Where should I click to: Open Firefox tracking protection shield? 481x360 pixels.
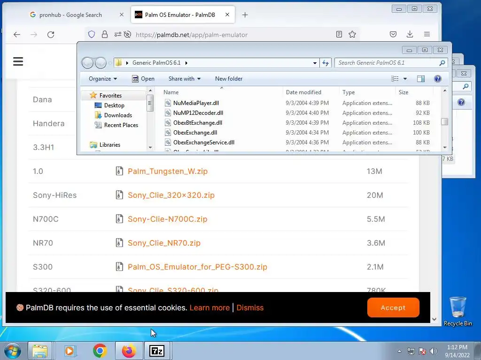[x=92, y=35]
